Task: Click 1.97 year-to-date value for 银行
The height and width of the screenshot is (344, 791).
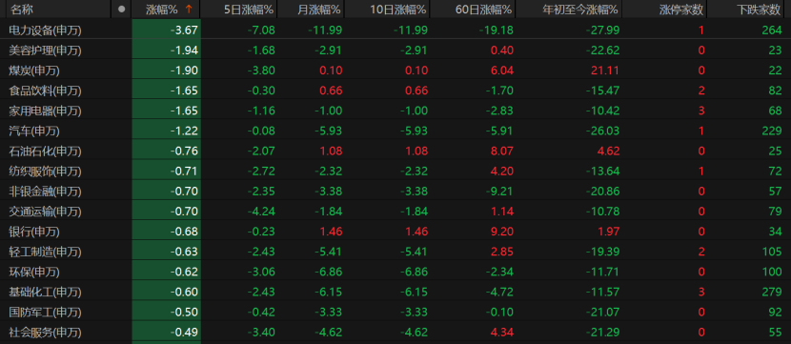Action: point(609,232)
